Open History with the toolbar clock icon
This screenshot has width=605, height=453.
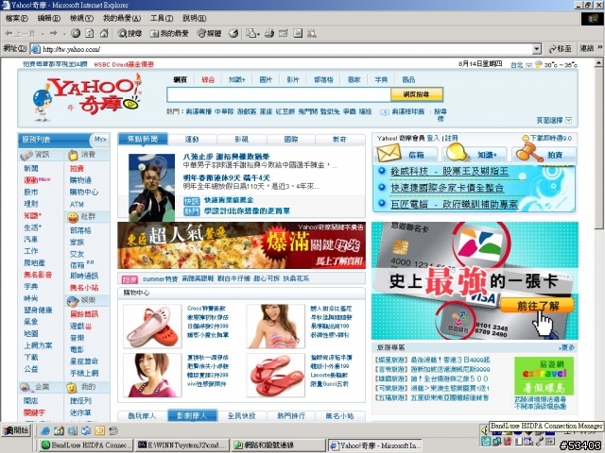point(233,34)
